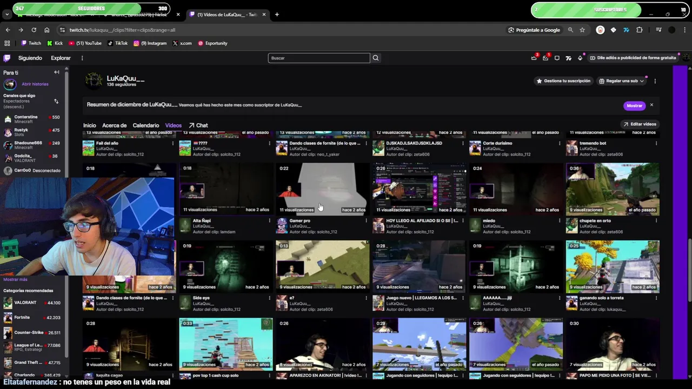Open VALORANT recommended category
The height and width of the screenshot is (389, 692).
coord(32,303)
